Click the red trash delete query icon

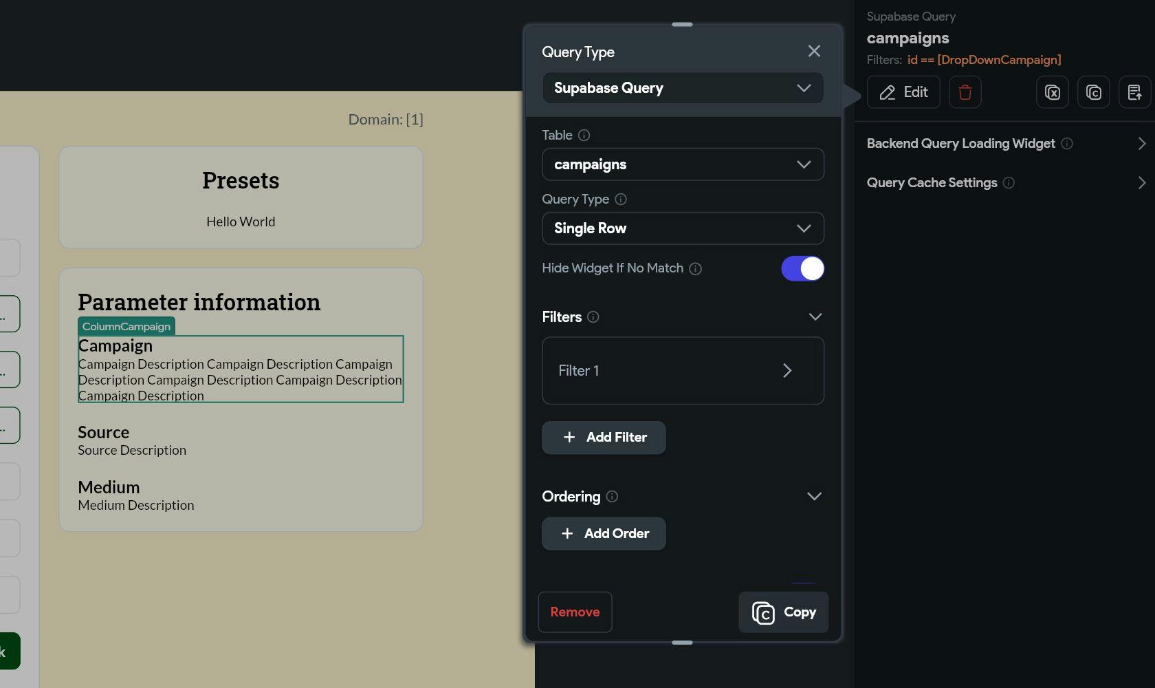click(965, 92)
